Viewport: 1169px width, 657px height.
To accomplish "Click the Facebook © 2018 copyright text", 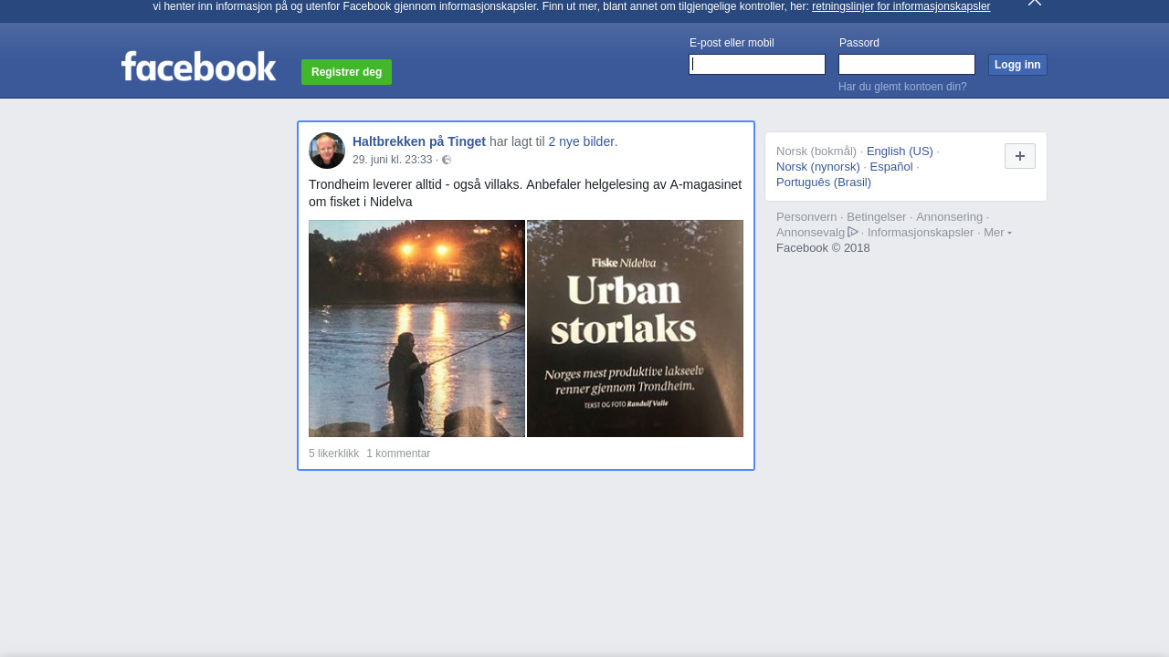I will 823,248.
